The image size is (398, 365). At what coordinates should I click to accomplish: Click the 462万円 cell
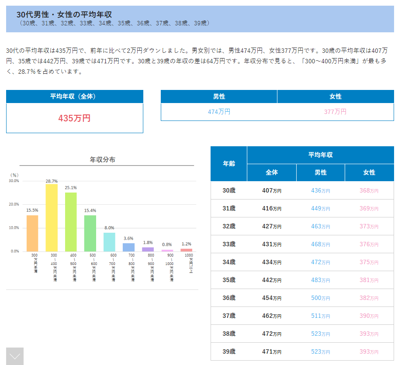tap(272, 316)
